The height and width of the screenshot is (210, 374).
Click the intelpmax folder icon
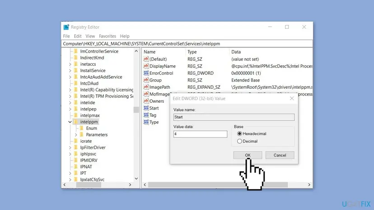pos(76,115)
